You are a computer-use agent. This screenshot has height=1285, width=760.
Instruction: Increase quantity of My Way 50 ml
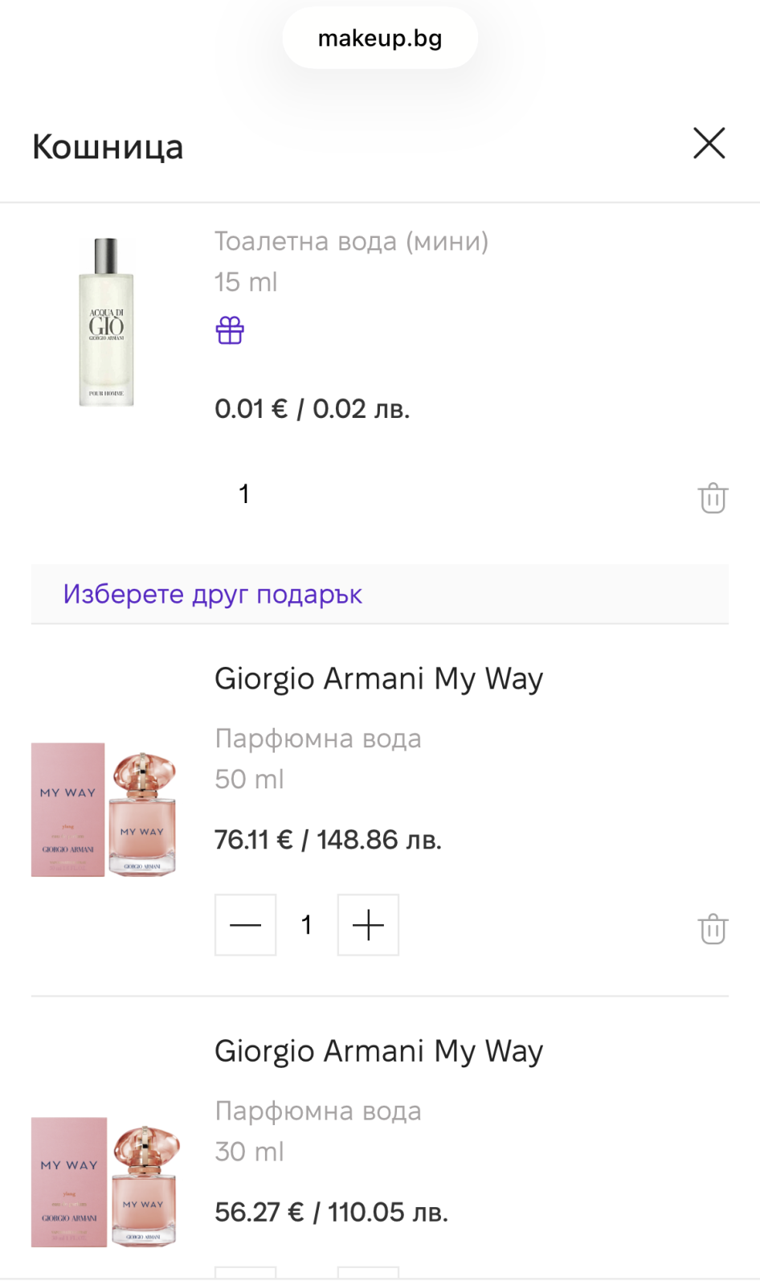[x=368, y=925]
